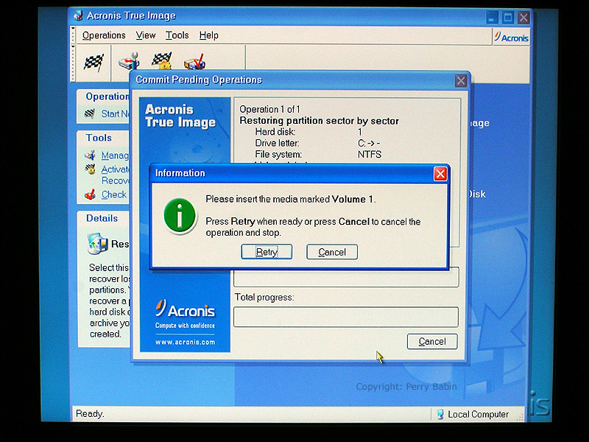This screenshot has width=589, height=442.
Task: Click the Details header in the sidebar
Action: [102, 218]
